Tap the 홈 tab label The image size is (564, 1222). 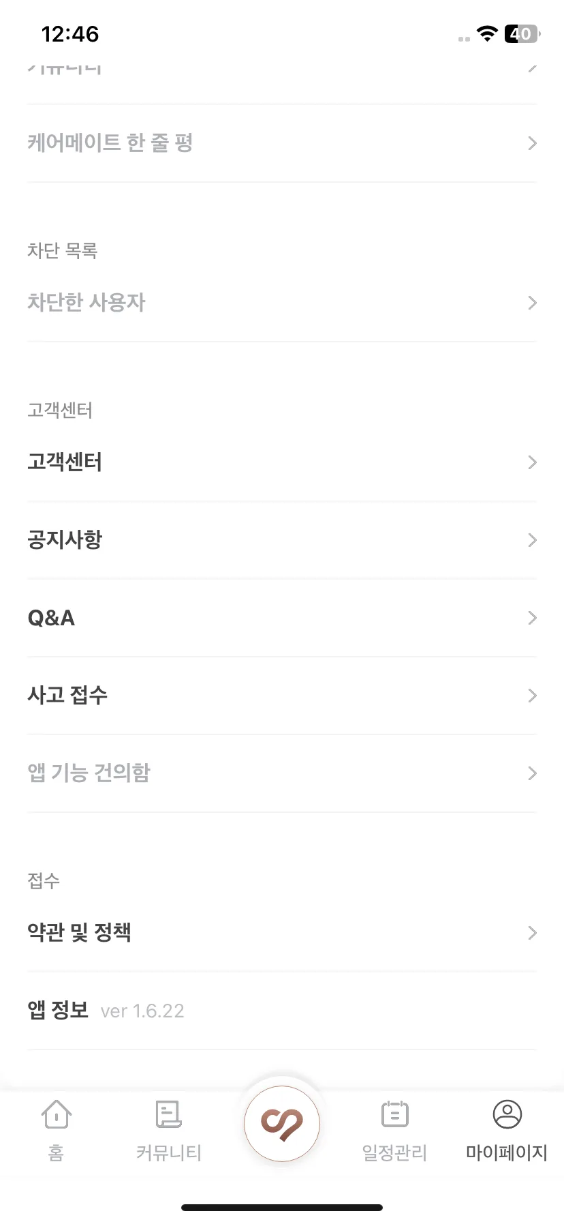point(56,1152)
